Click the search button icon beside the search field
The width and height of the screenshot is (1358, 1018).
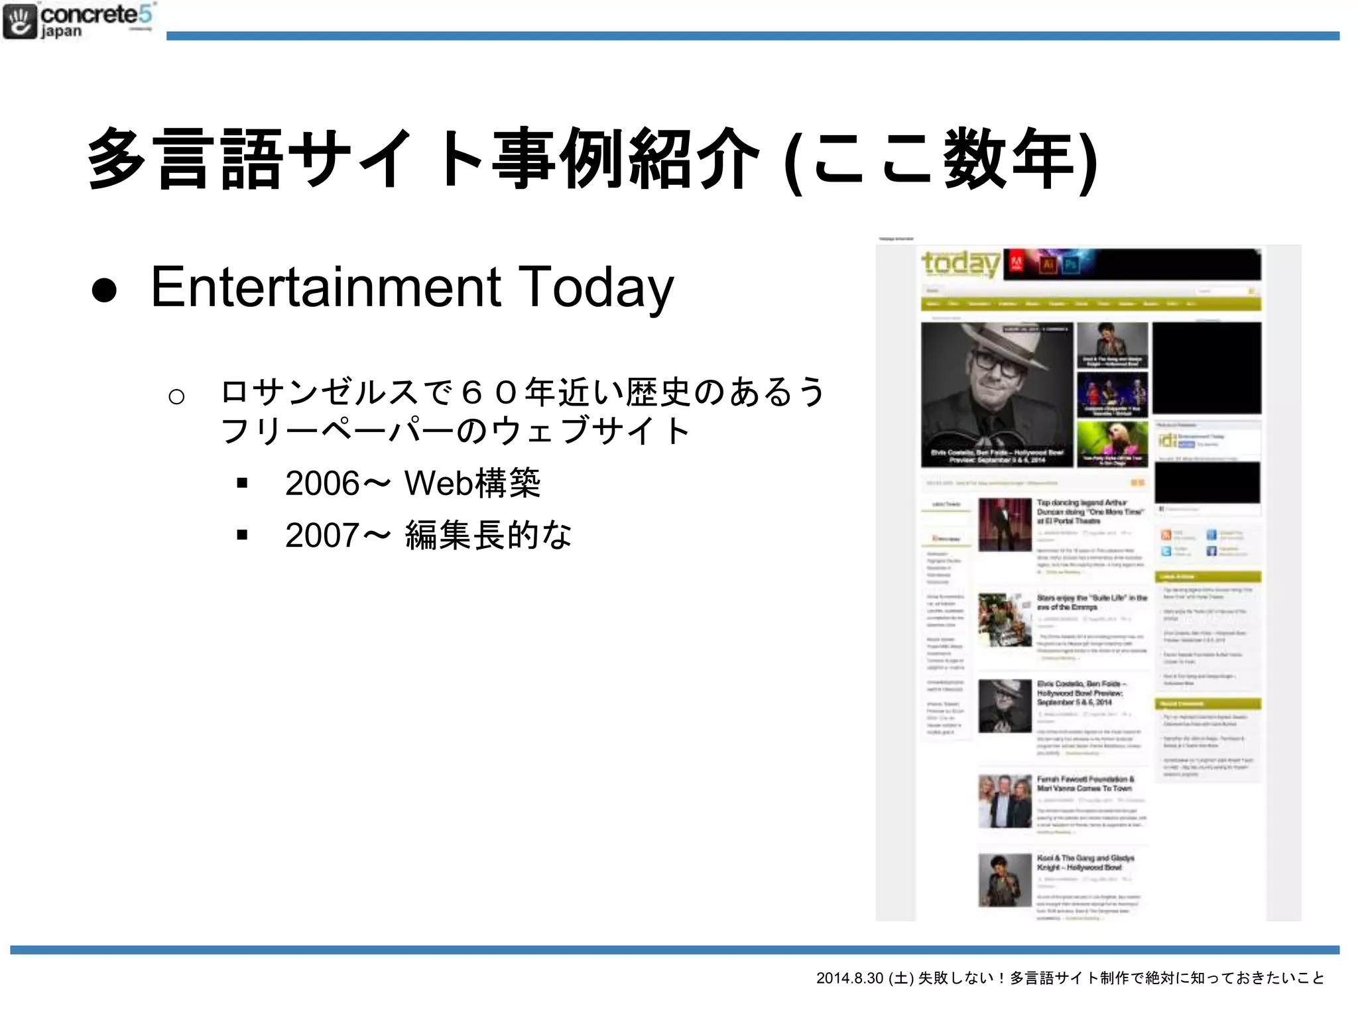click(x=1251, y=291)
